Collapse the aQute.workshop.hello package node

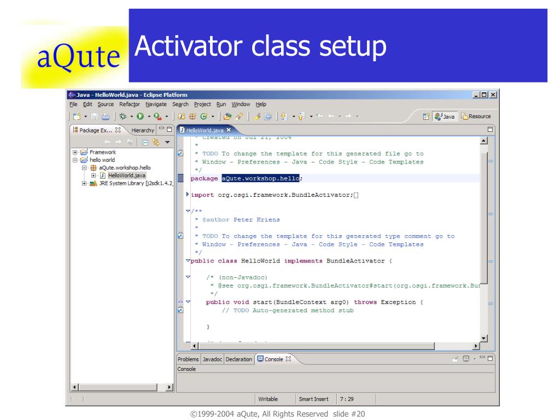coord(84,168)
